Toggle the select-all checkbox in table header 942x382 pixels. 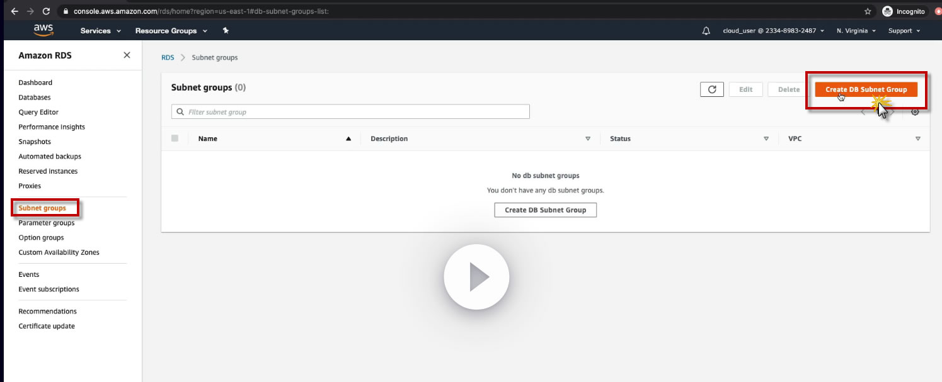[x=175, y=138]
